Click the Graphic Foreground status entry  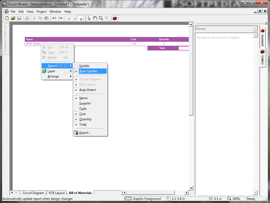[147, 199]
